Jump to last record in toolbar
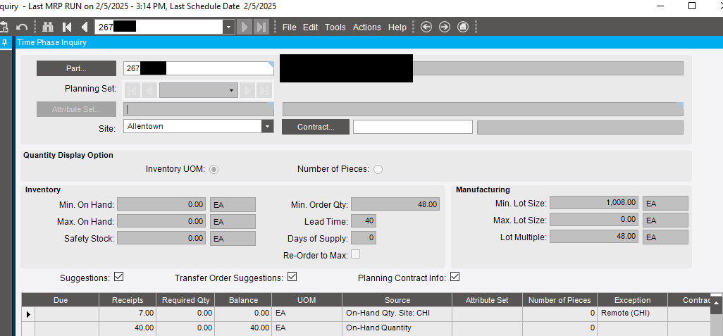This screenshot has height=336, width=723. click(261, 27)
